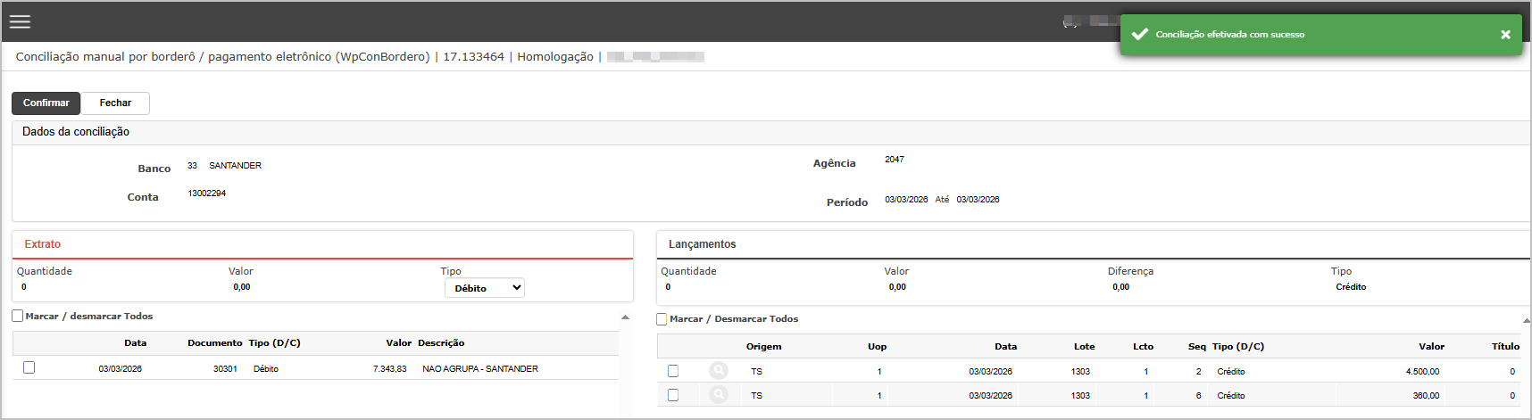This screenshot has width=1532, height=420.
Task: Open magnifier details for the 360,00 entry
Action: coord(719,395)
